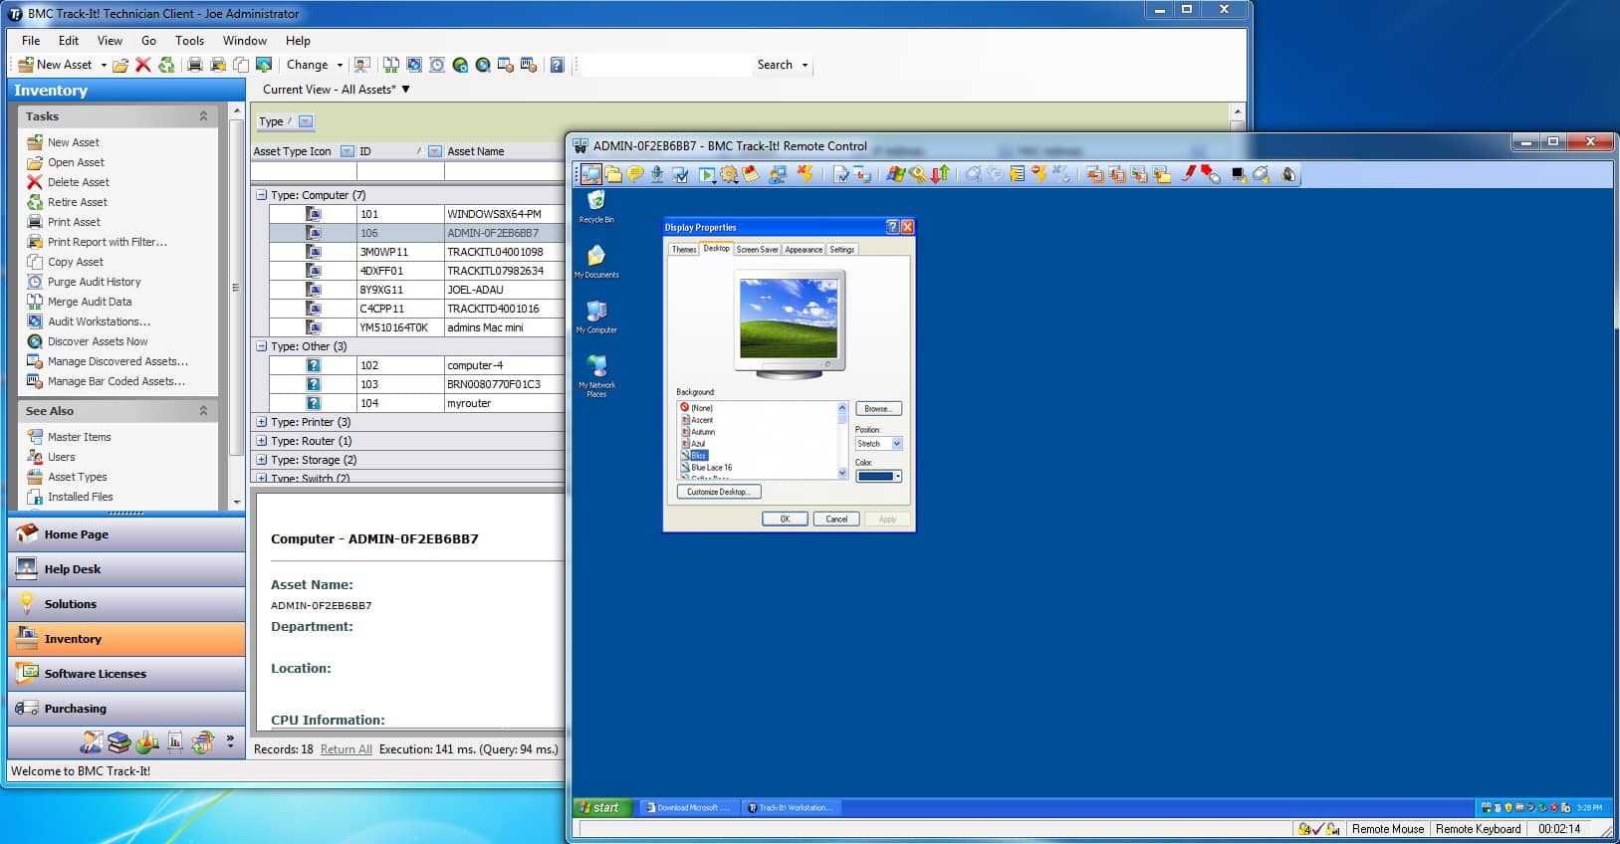Collapse the Tasks panel chevron
Screen dimensions: 1620x844
pyautogui.click(x=203, y=116)
